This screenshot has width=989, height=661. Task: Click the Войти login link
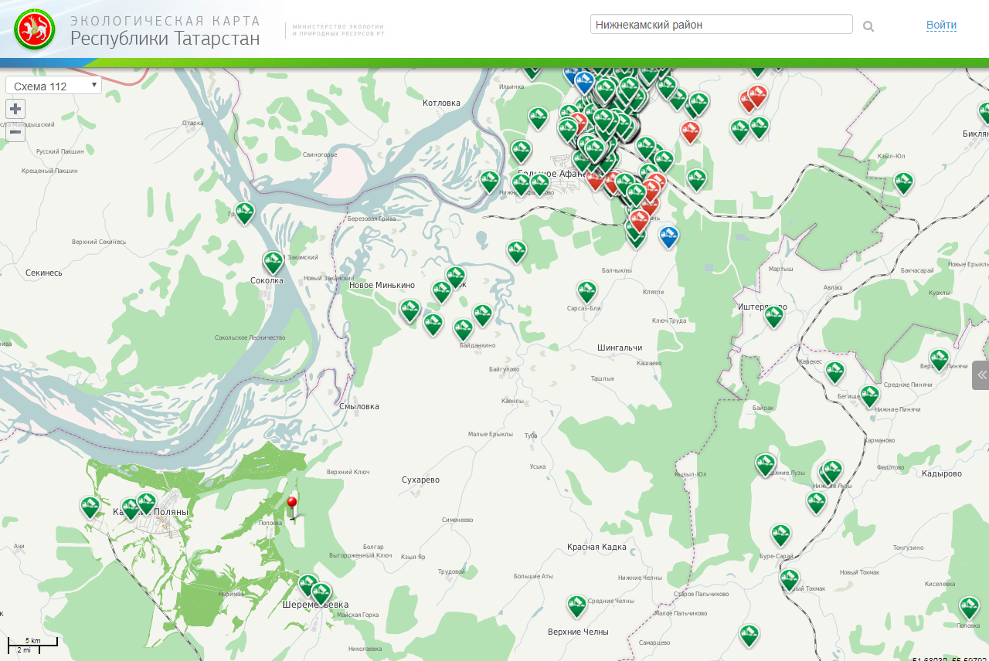click(941, 25)
